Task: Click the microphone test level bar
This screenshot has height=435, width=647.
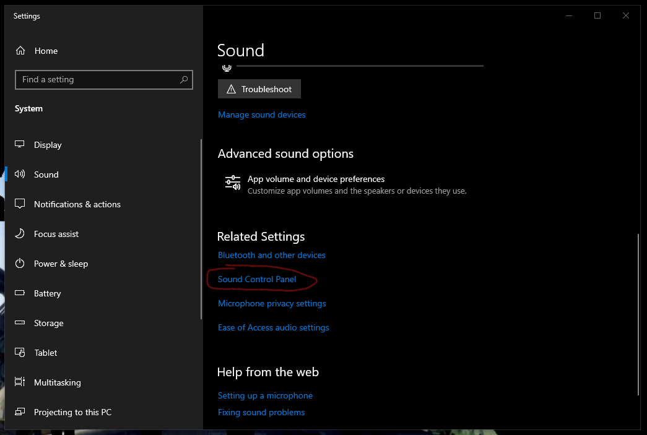Action: click(359, 66)
